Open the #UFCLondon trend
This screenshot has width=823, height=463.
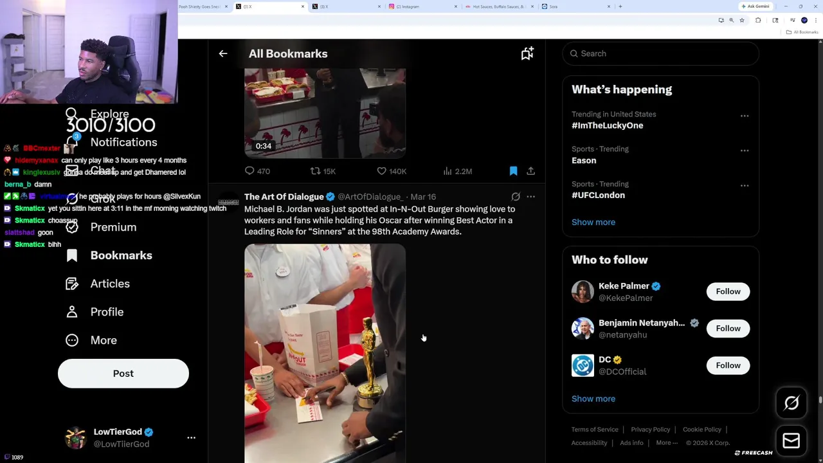click(598, 195)
